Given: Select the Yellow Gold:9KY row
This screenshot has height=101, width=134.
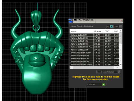Looking at the screenshot, I should pyautogui.click(x=94, y=35).
